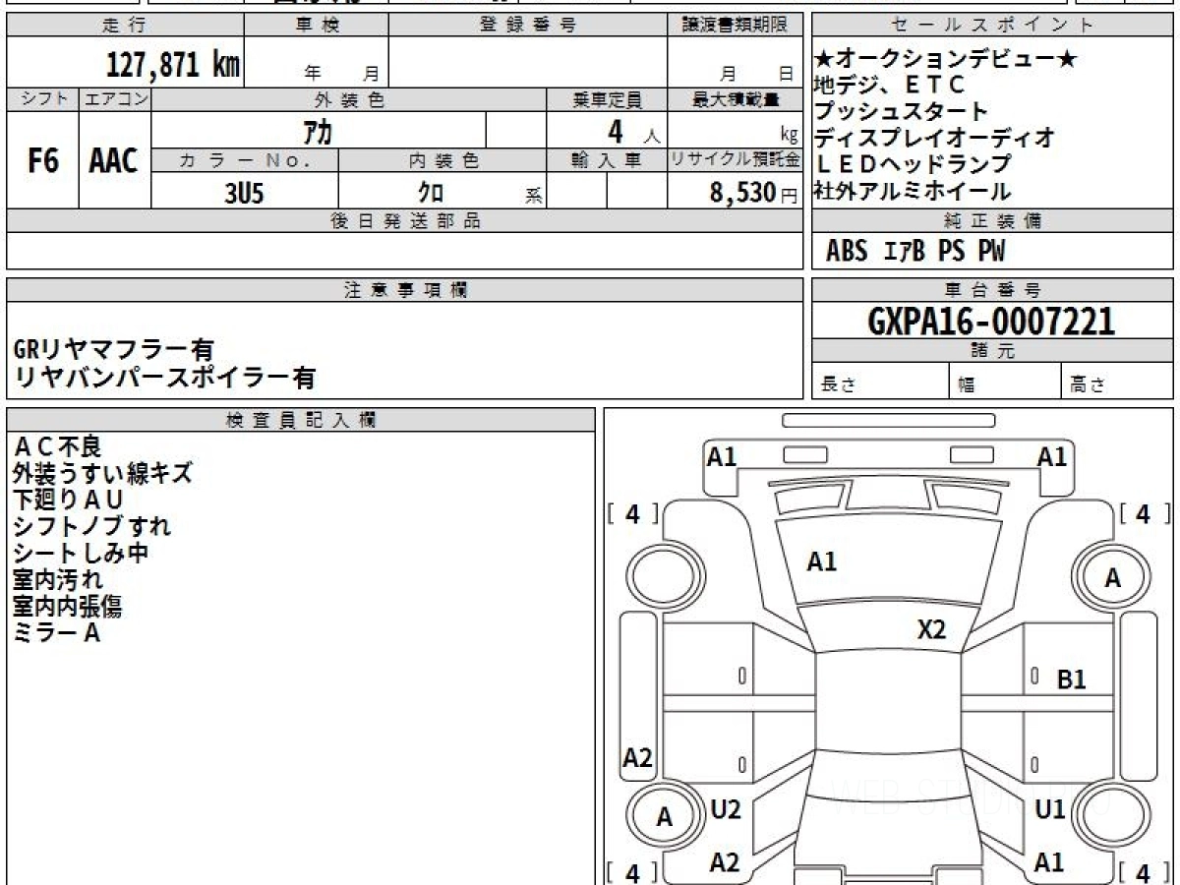Select the LEDヘッドランプ line
The width and height of the screenshot is (1180, 885).
tap(912, 164)
